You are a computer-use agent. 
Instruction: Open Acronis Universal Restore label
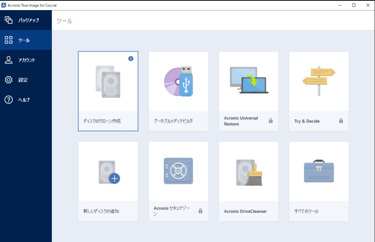(241, 121)
